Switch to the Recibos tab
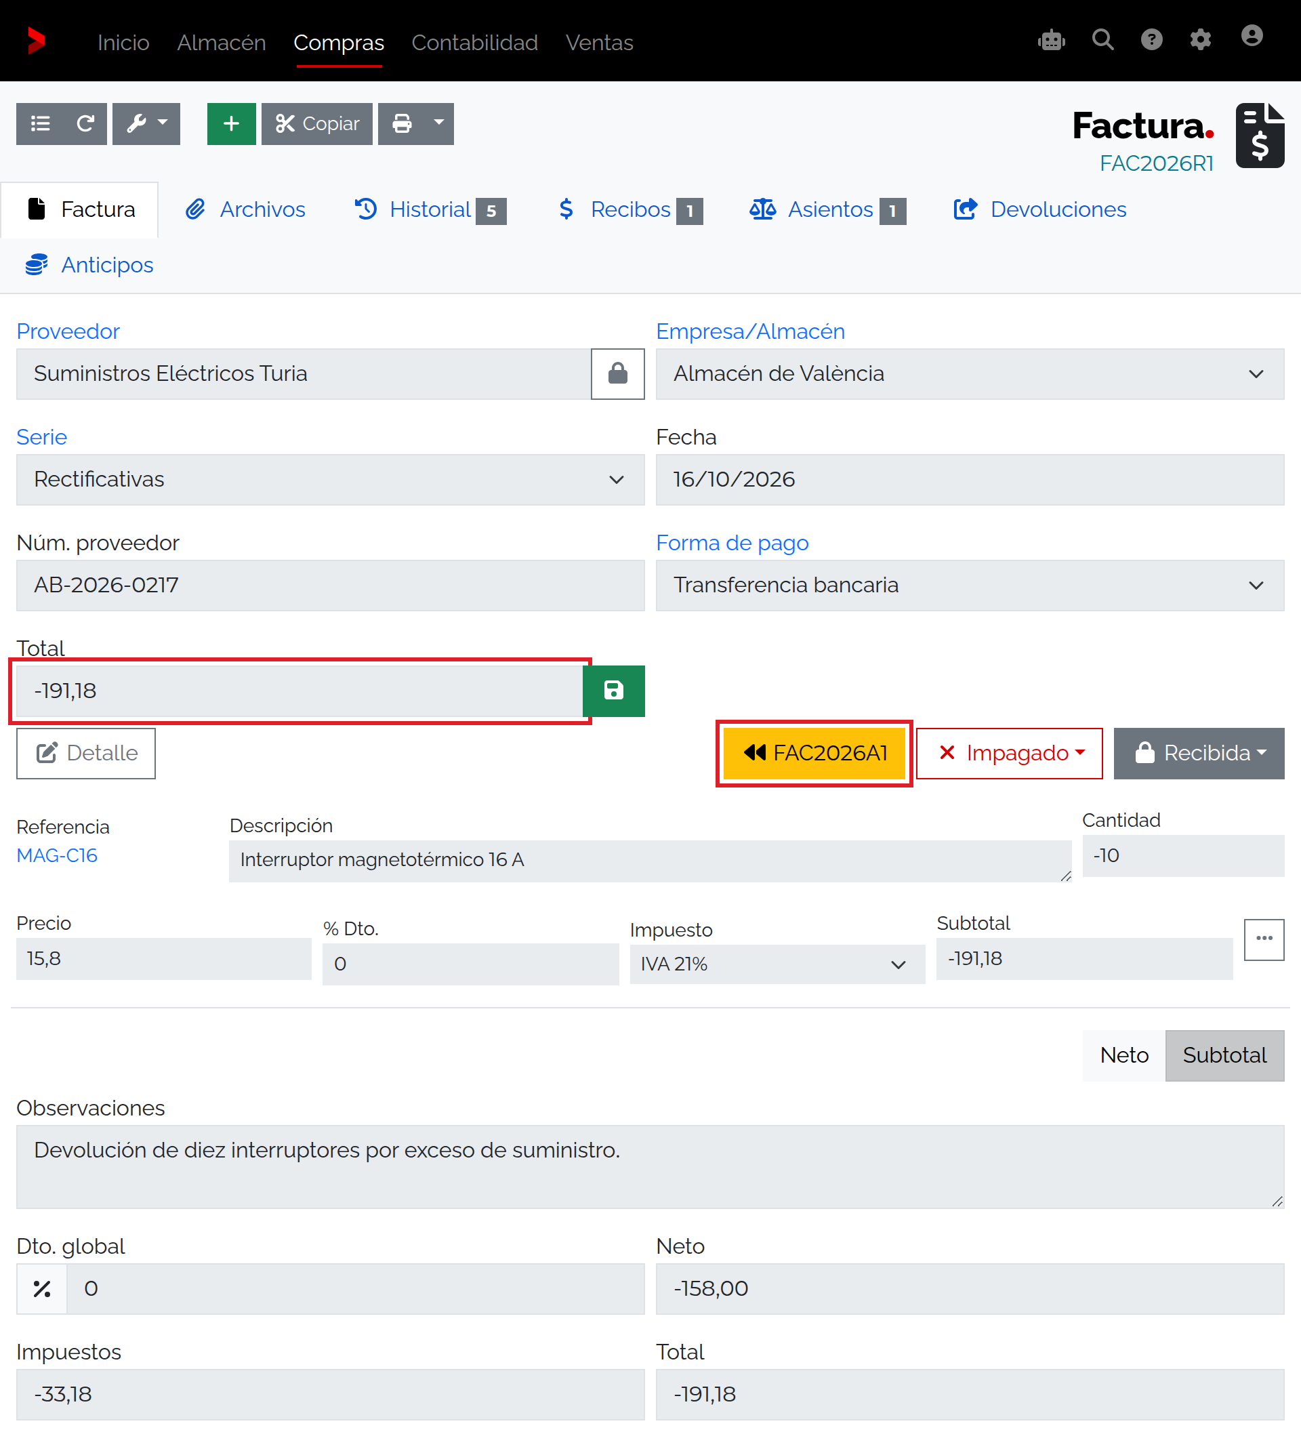Screen dimensions: 1301x1453 point(630,209)
